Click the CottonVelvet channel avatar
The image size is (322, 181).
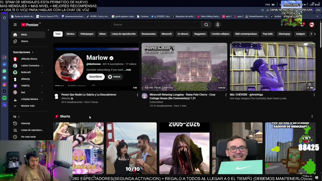pos(144,96)
